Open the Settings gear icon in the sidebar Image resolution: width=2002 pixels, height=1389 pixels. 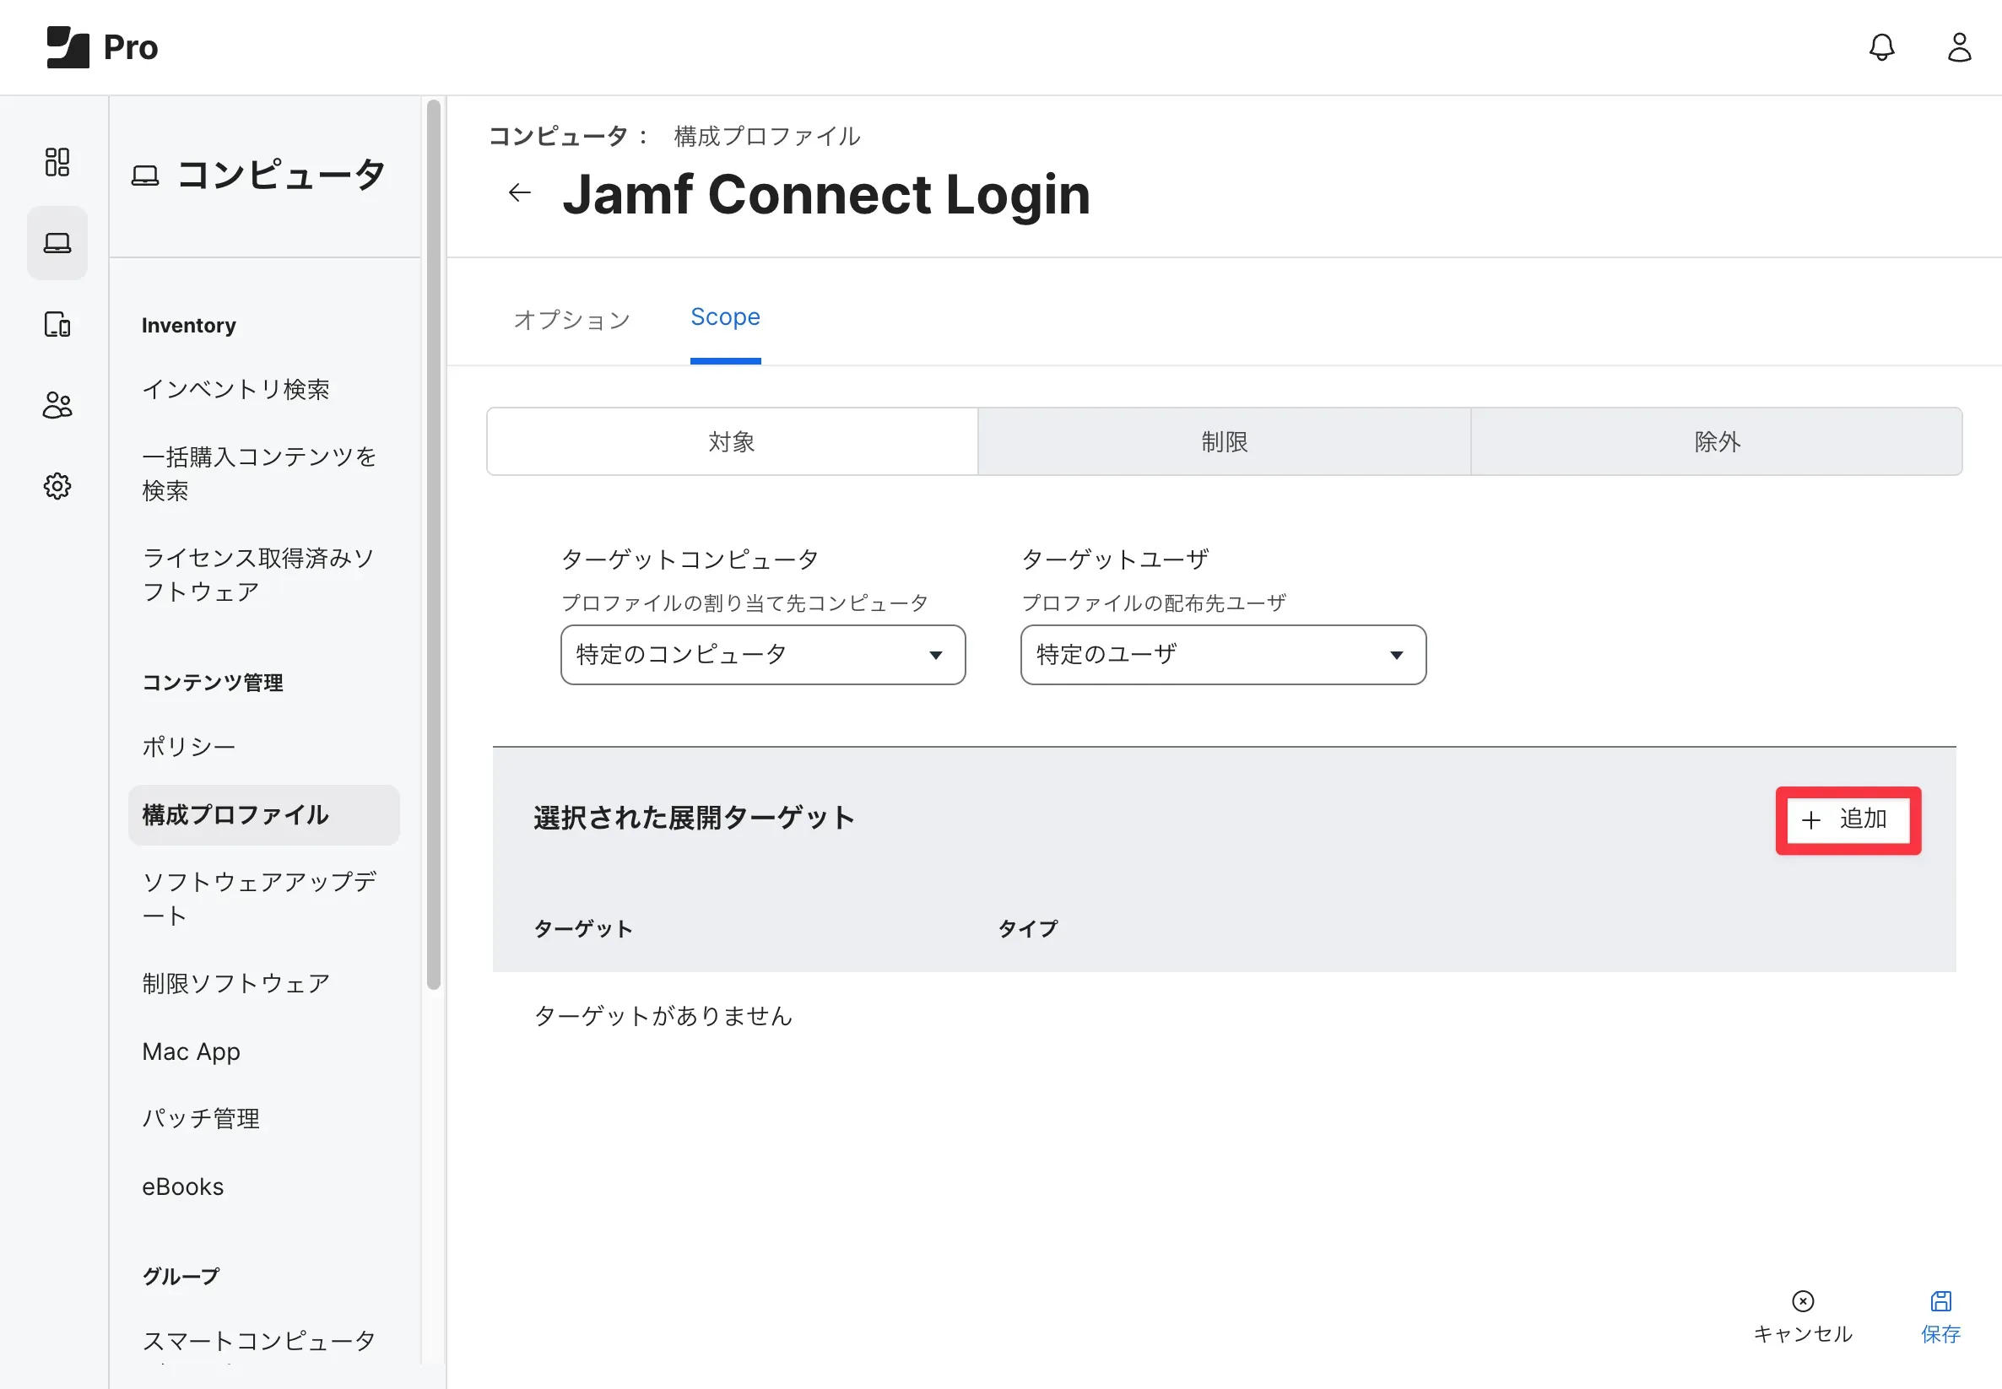57,485
